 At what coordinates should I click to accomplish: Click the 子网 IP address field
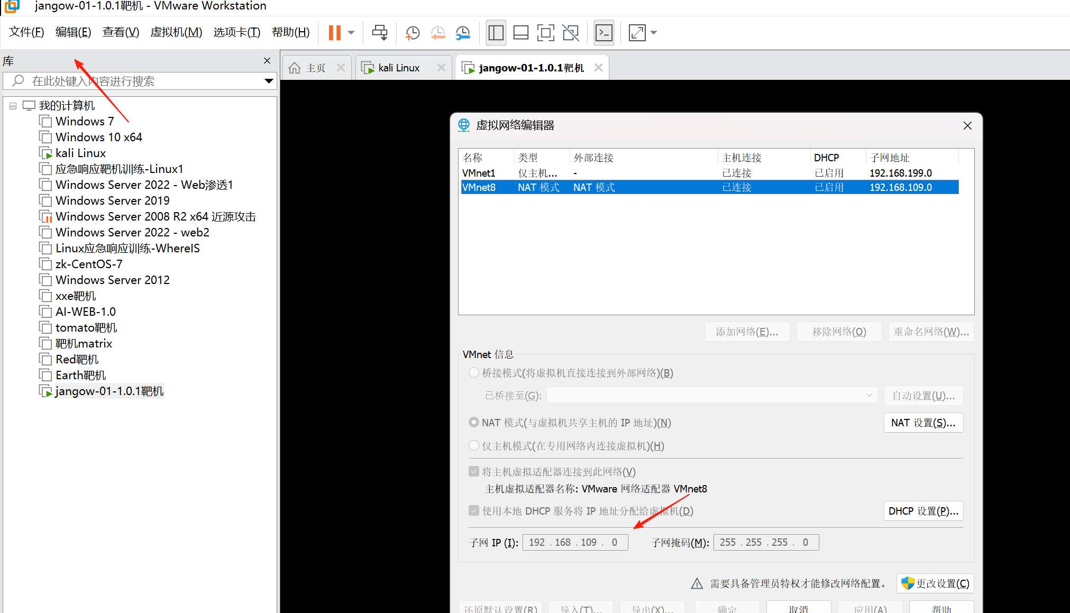[575, 542]
